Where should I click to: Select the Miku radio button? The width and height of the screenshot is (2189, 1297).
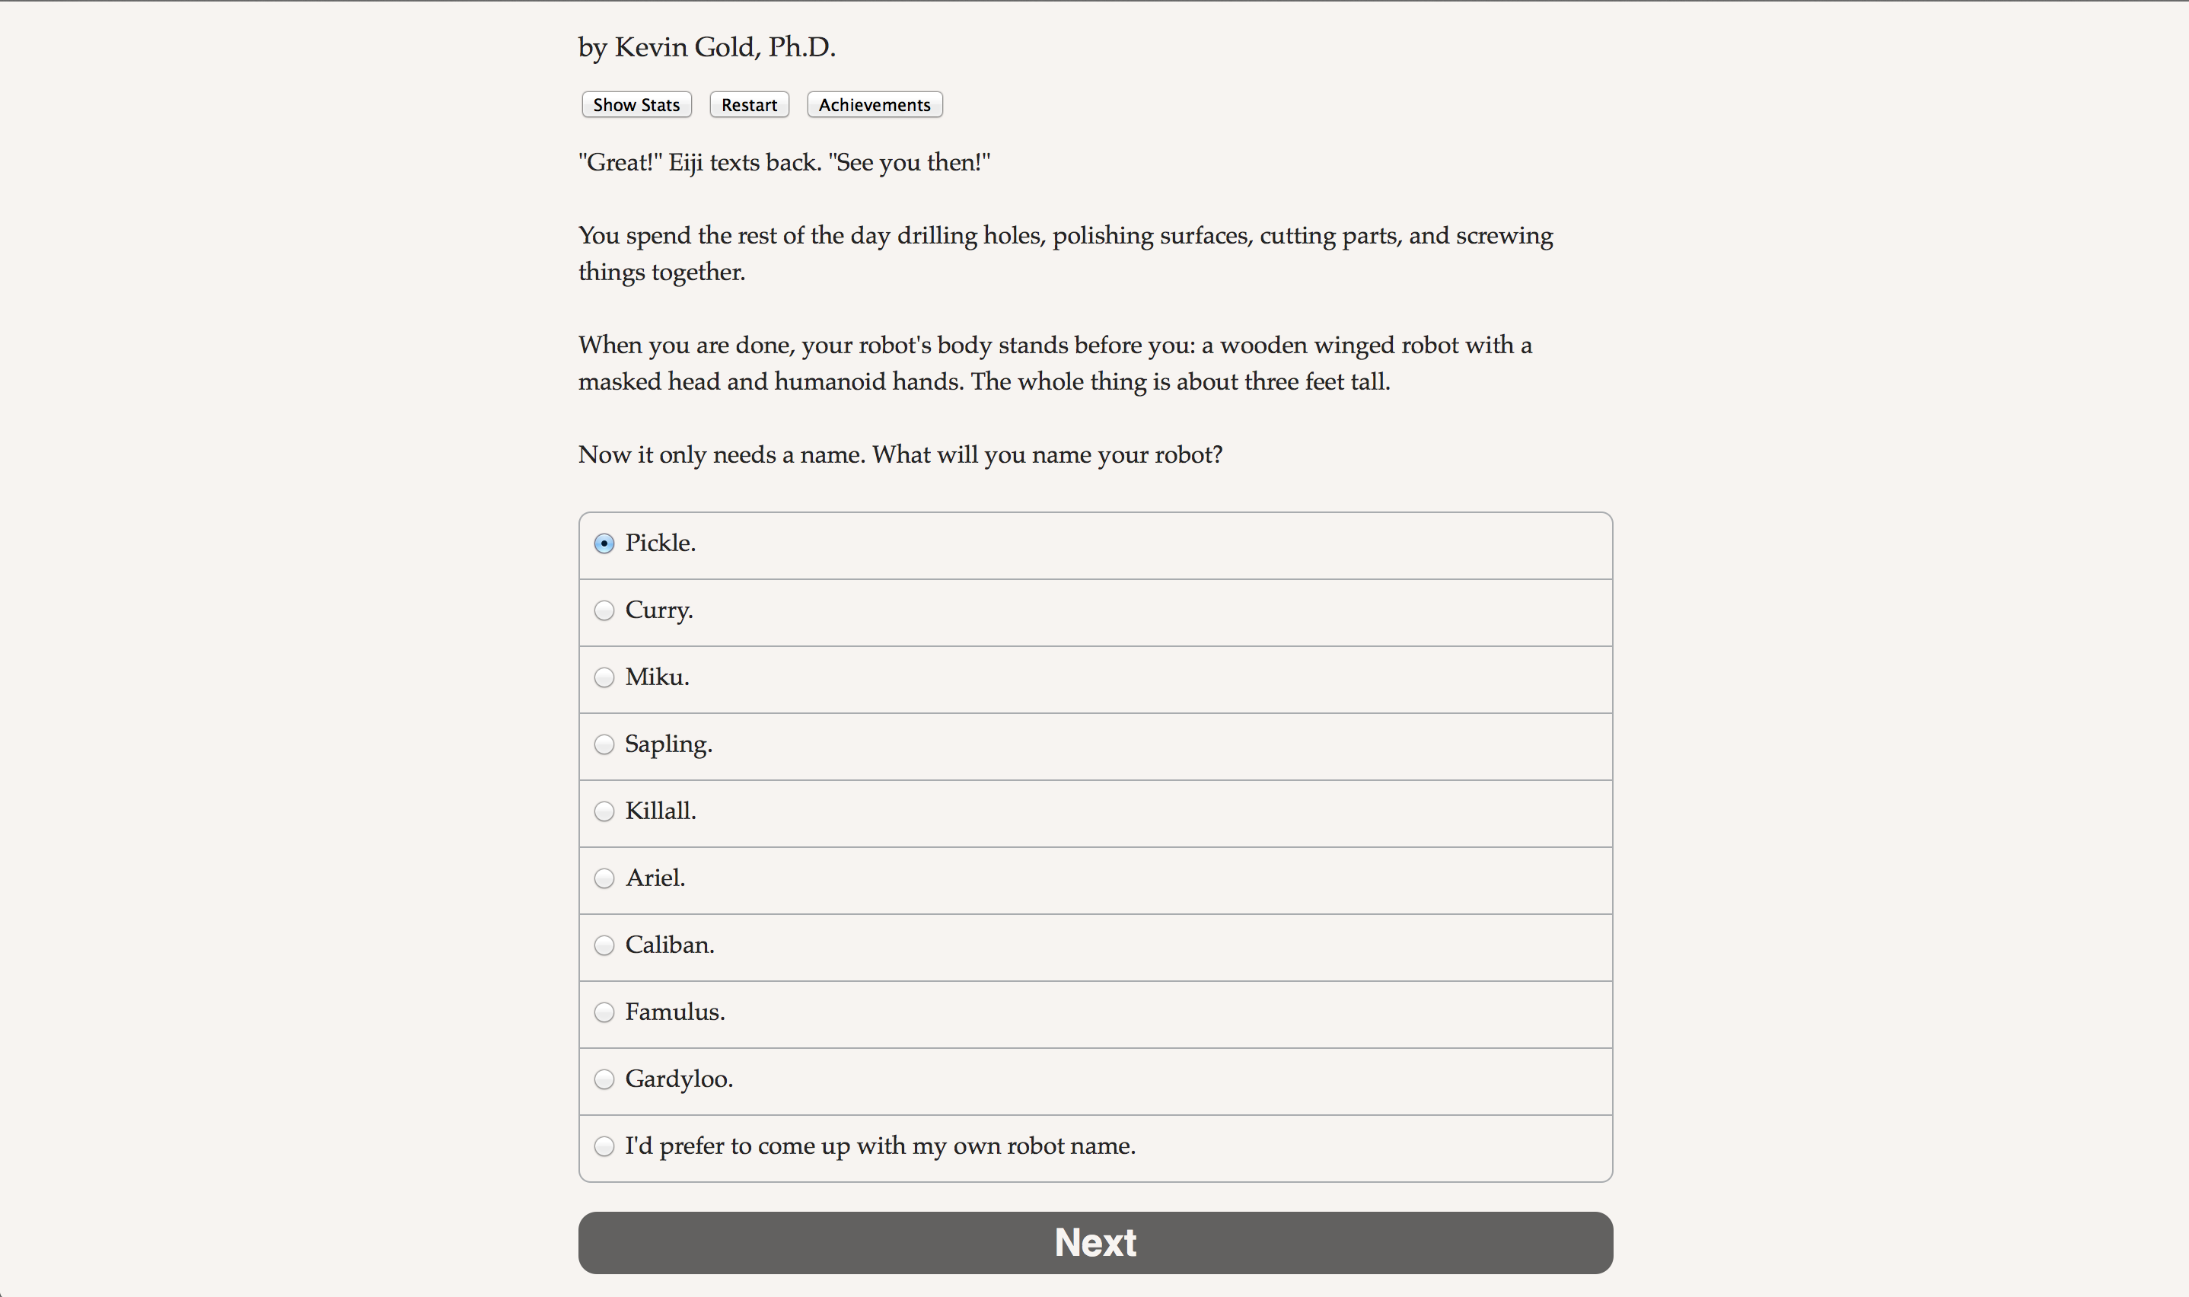pyautogui.click(x=604, y=677)
